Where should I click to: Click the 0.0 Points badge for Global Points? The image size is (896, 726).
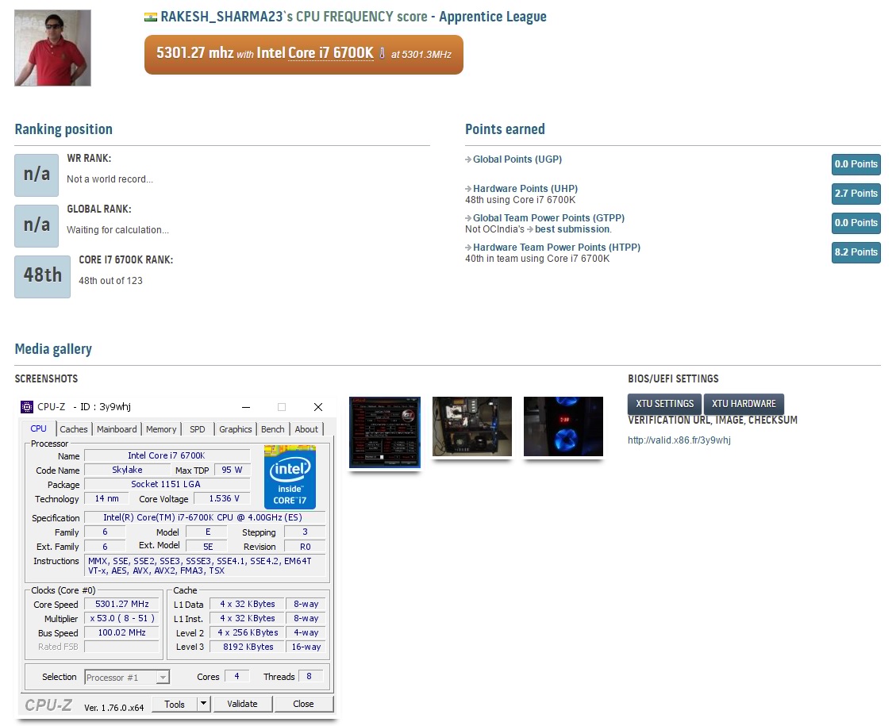(856, 164)
